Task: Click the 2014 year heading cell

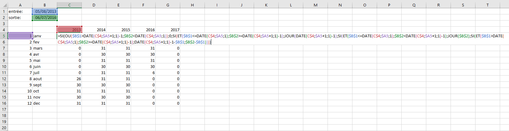Action: 94,30
